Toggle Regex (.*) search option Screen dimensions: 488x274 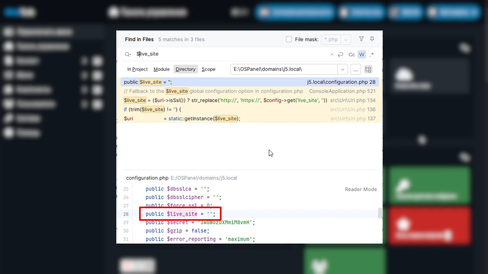(372, 54)
